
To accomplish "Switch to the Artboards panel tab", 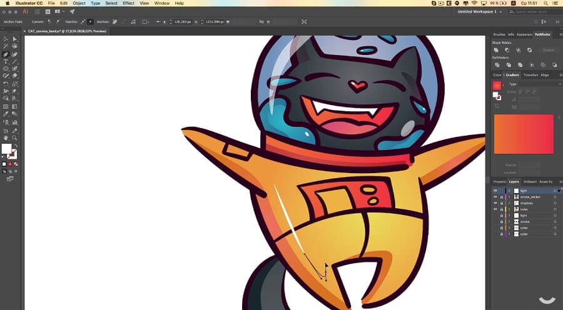I will tap(530, 182).
